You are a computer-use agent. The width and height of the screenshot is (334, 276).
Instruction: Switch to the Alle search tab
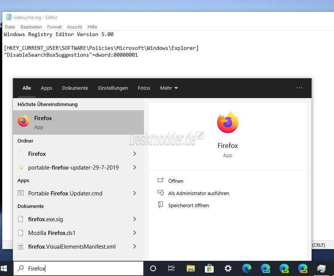coord(27,88)
